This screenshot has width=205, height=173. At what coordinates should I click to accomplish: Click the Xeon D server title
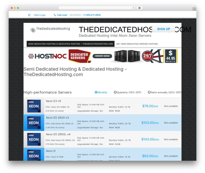50,151
